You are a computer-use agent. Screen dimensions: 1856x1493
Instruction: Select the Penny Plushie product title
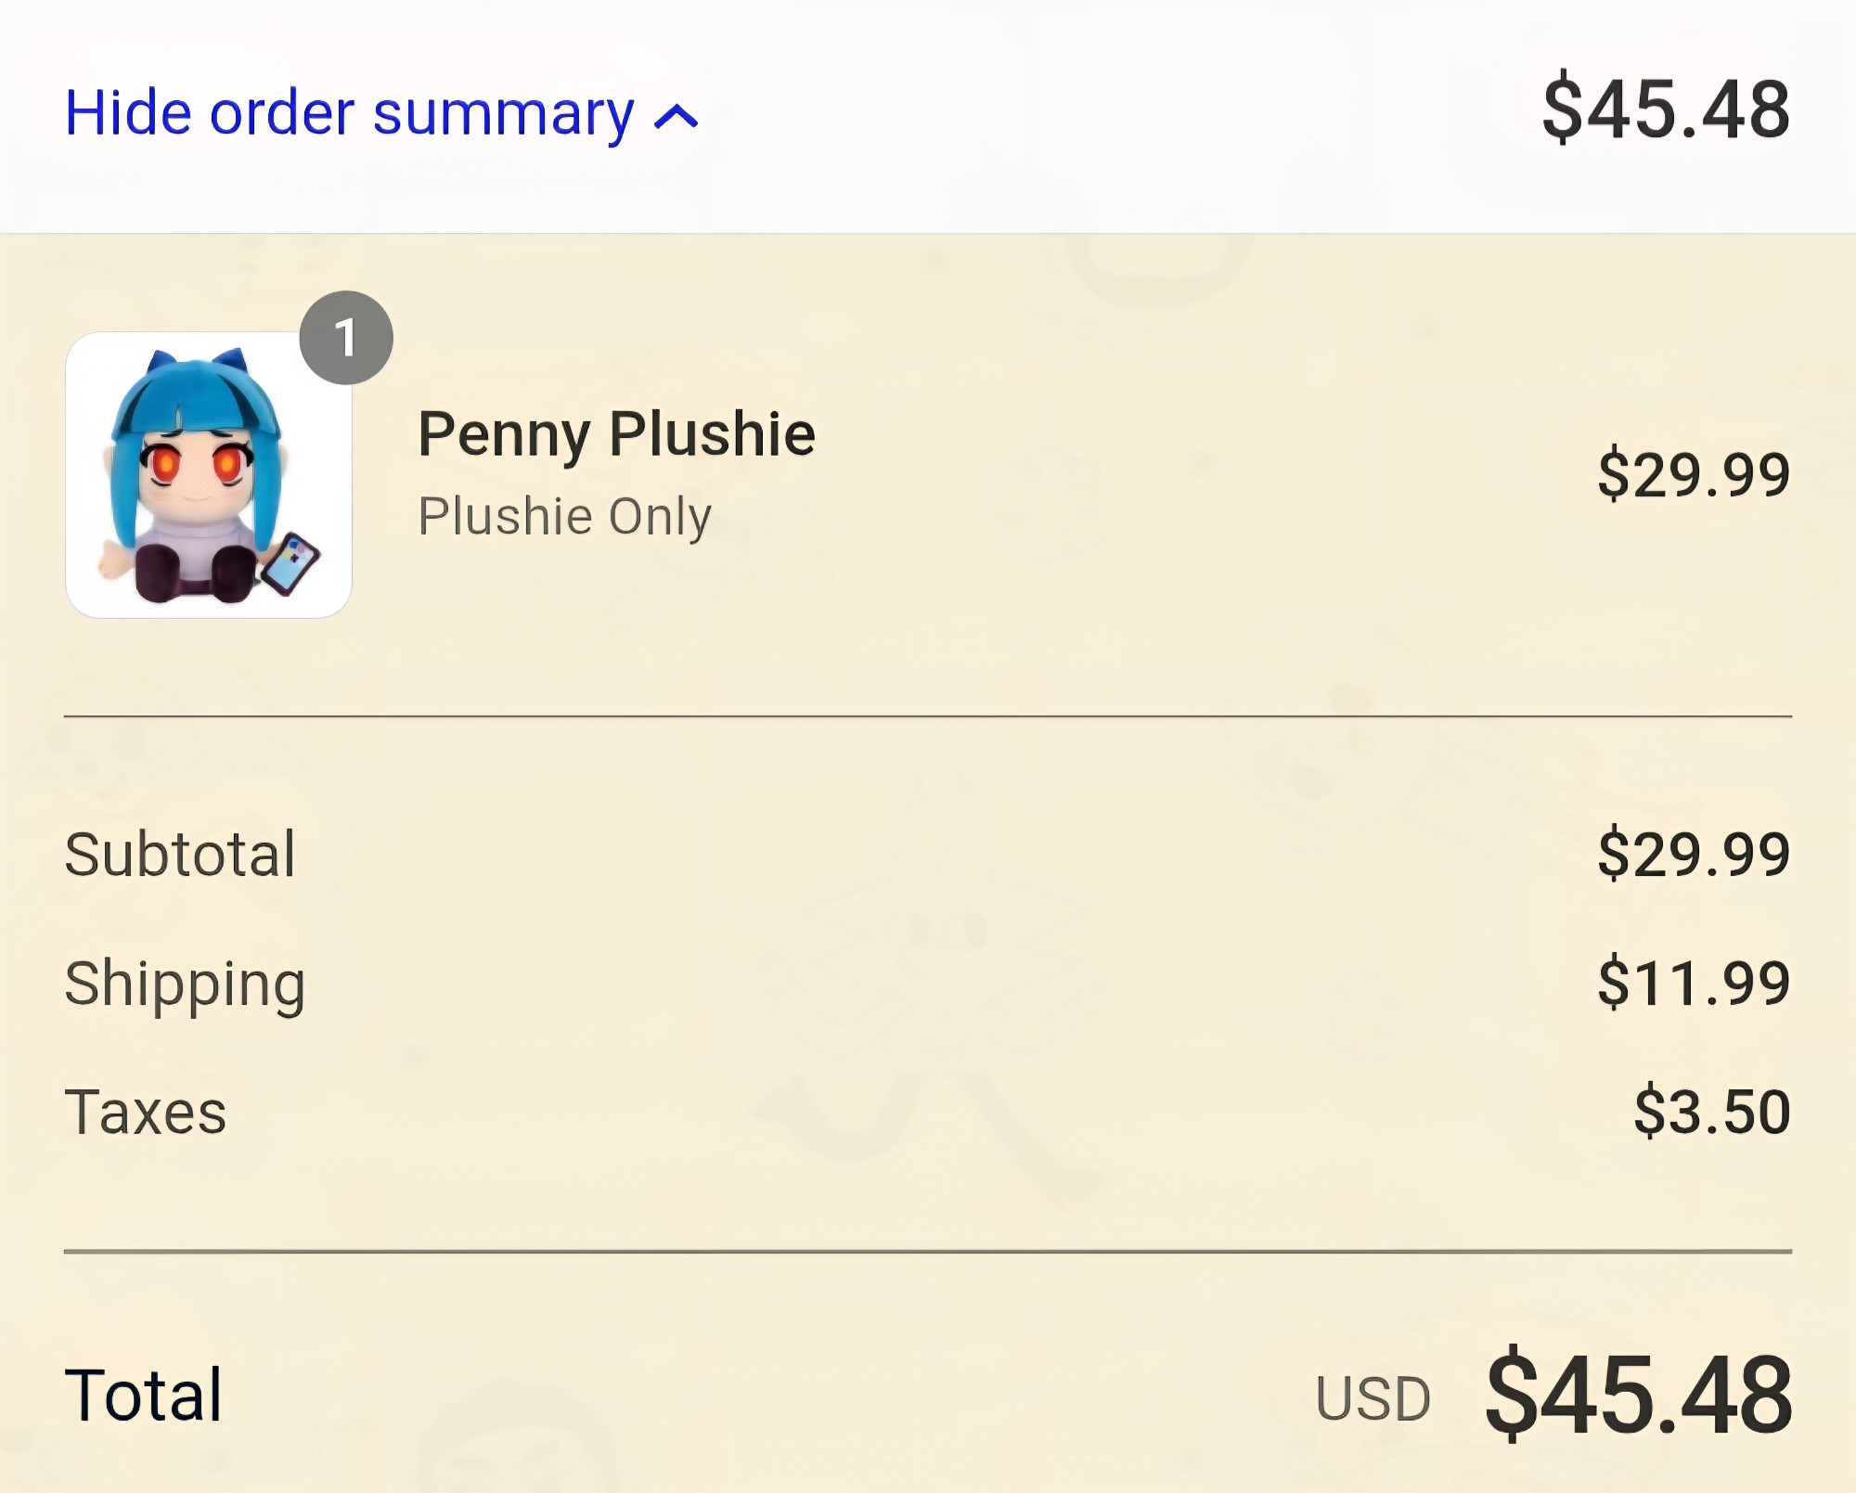616,434
